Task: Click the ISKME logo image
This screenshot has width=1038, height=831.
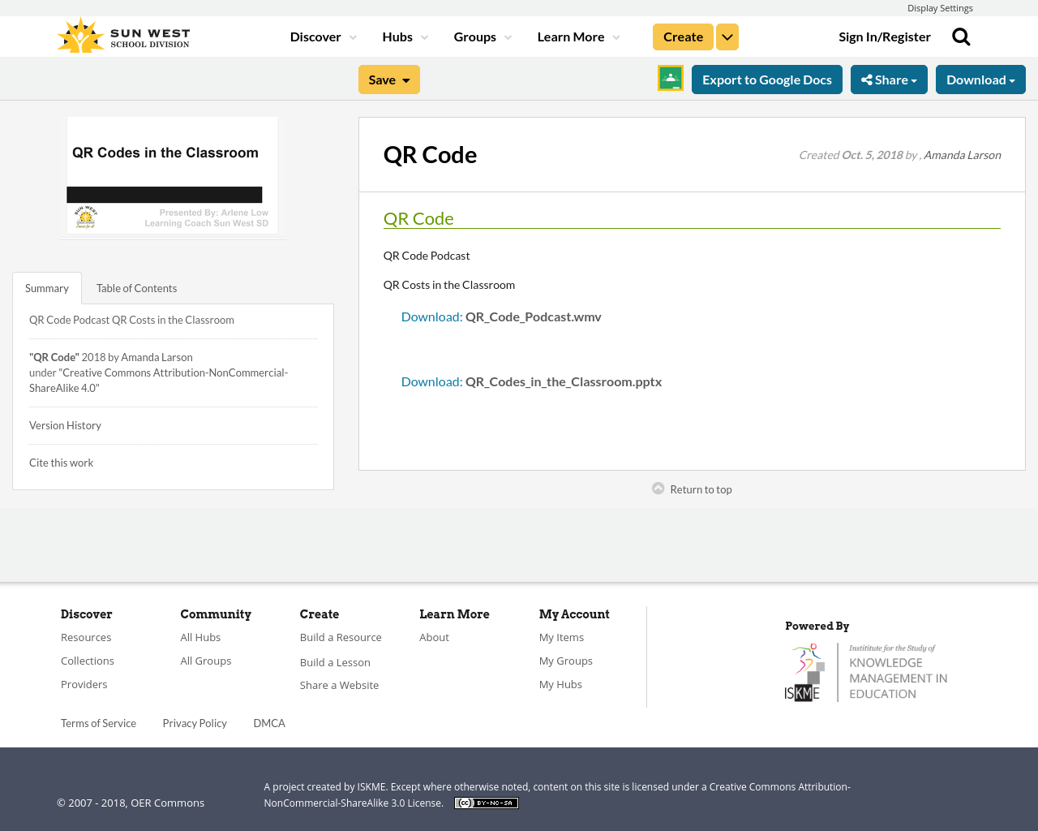Action: [866, 670]
